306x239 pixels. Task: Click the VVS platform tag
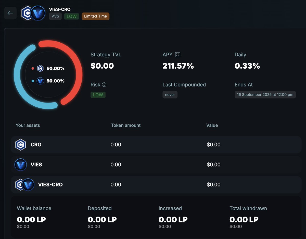coord(55,16)
